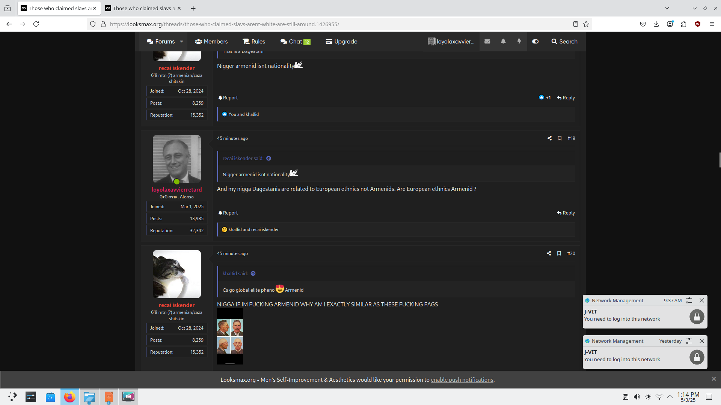The image size is (721, 405).
Task: Open the Chat navigation item
Action: click(295, 42)
